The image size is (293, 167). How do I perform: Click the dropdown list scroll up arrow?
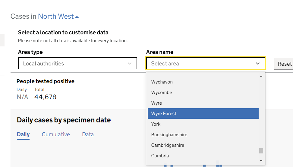(x=261, y=76)
